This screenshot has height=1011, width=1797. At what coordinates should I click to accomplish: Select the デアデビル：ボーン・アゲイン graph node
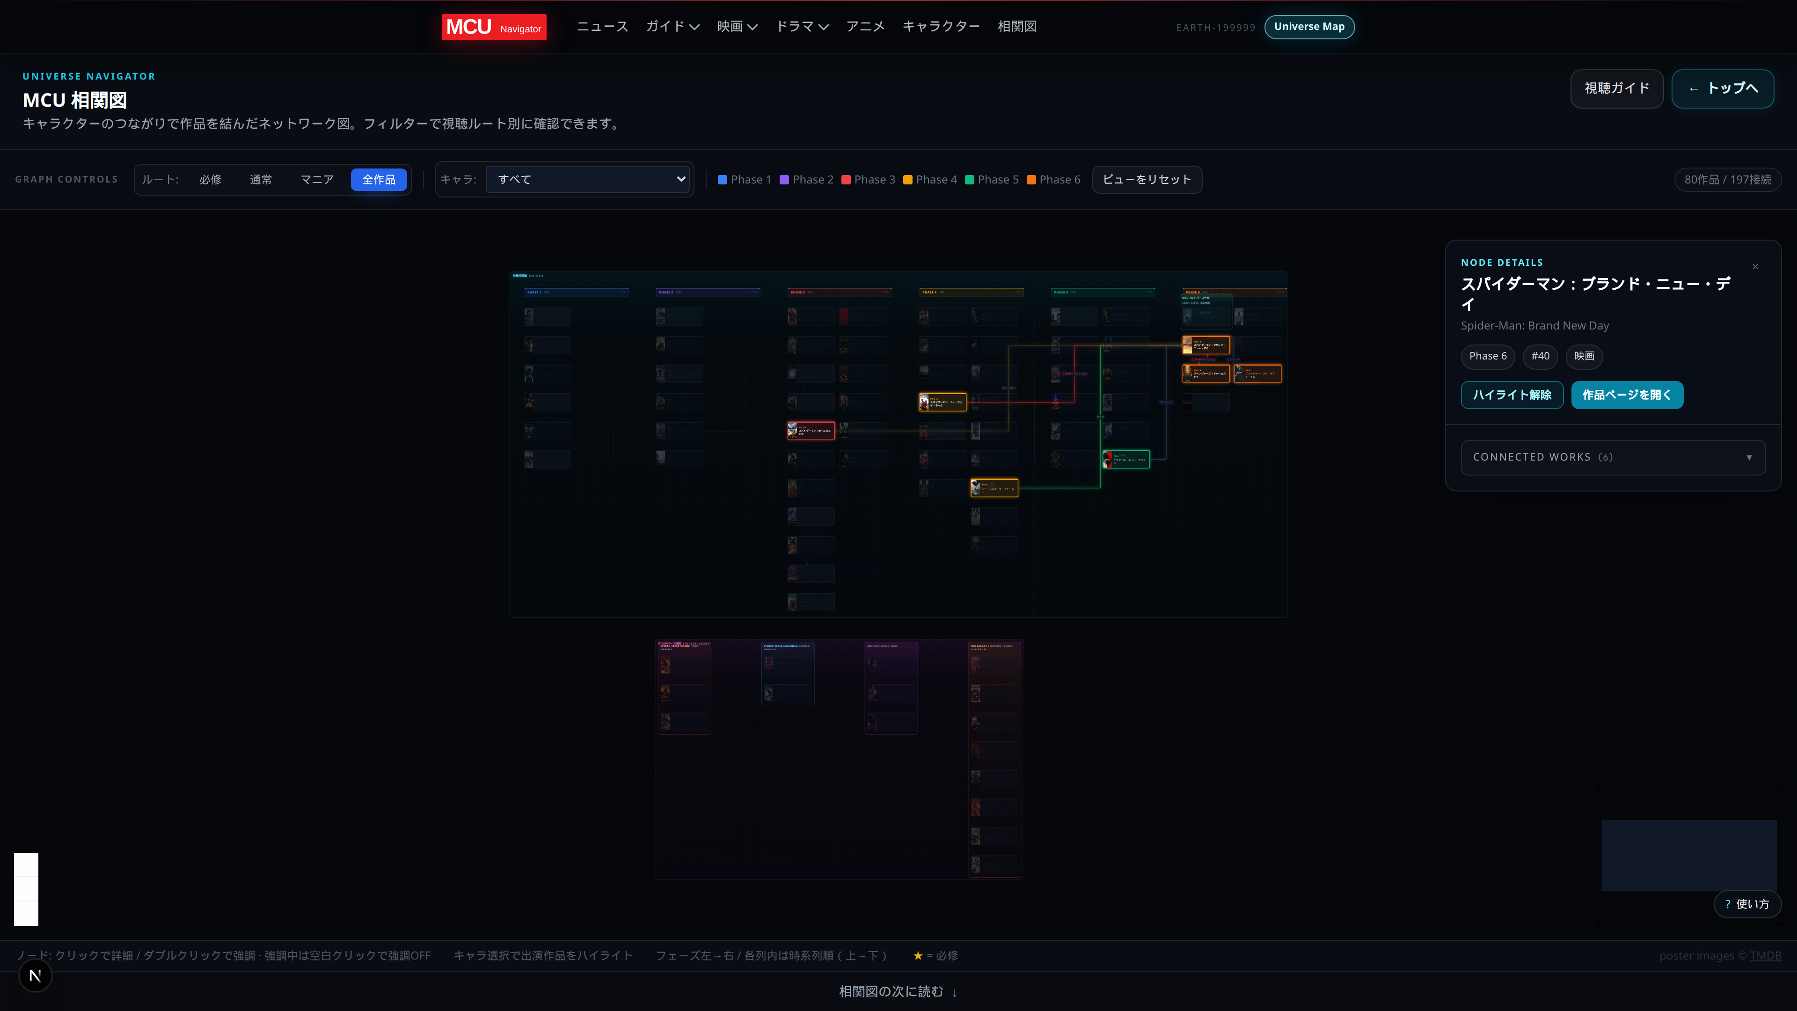coord(1126,460)
